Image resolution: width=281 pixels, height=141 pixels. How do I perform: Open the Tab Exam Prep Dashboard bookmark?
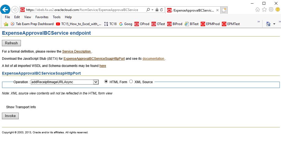(x=32, y=24)
